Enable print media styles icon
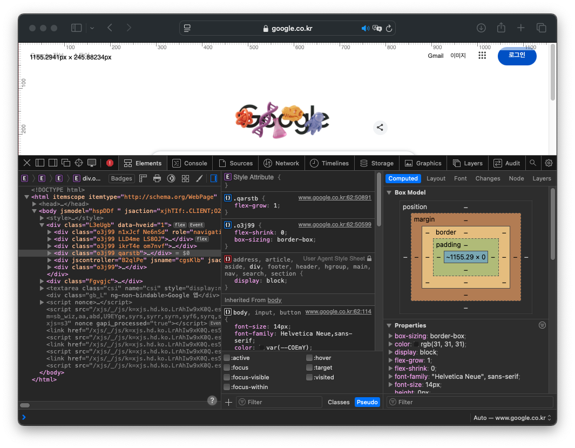The height and width of the screenshot is (448, 575). point(157,178)
